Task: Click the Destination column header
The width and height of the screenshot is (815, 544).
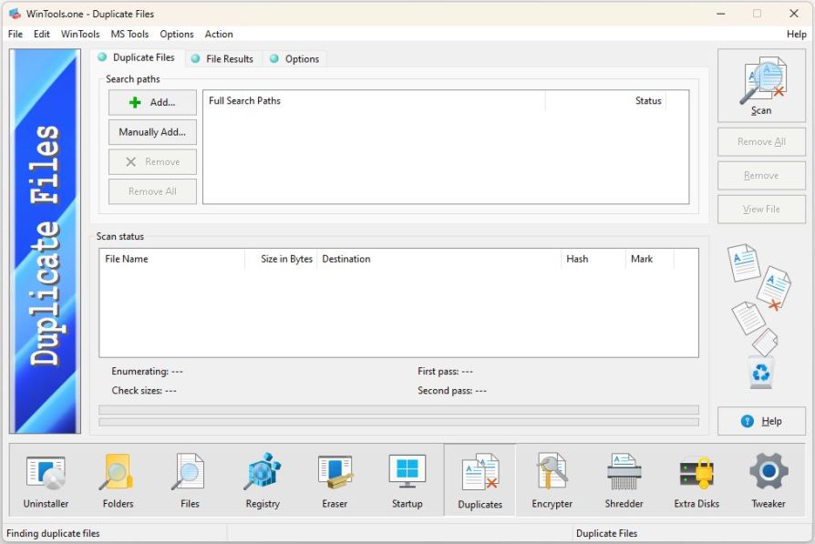Action: click(438, 259)
